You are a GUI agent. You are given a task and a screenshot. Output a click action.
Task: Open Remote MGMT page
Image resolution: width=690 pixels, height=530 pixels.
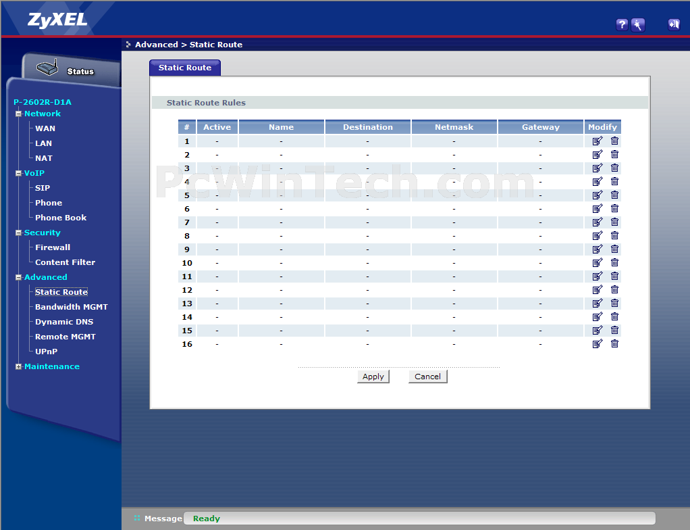[65, 337]
